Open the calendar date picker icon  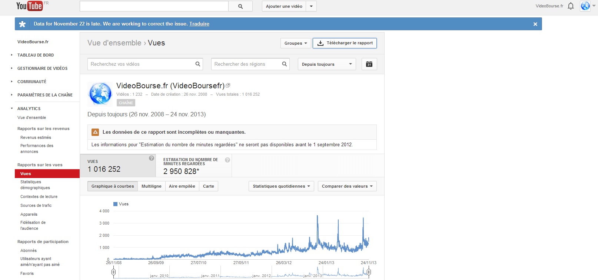(x=369, y=64)
